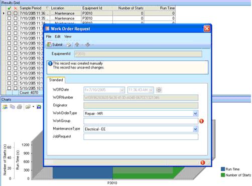This screenshot has width=252, height=186.
Task: Click the Number of Starts green legend swatch
Action: [x=223, y=175]
